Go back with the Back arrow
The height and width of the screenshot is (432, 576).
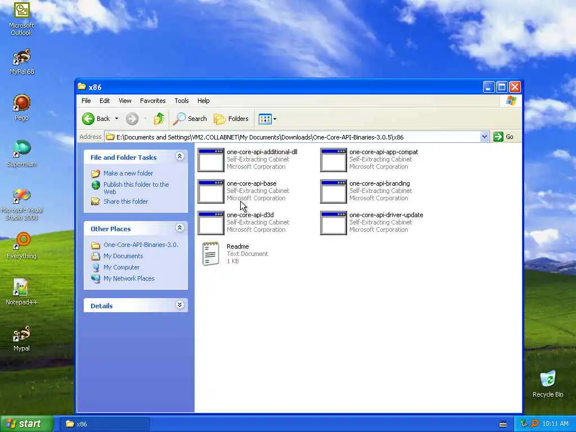coord(88,119)
